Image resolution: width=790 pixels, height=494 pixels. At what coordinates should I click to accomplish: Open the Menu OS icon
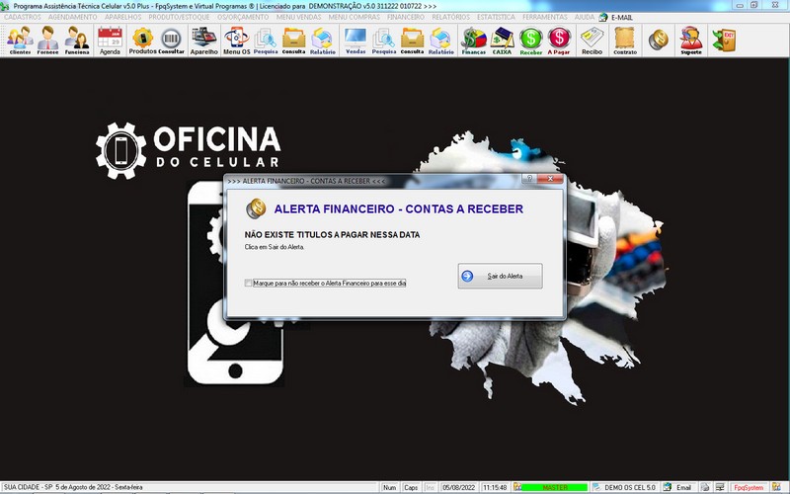(x=236, y=41)
